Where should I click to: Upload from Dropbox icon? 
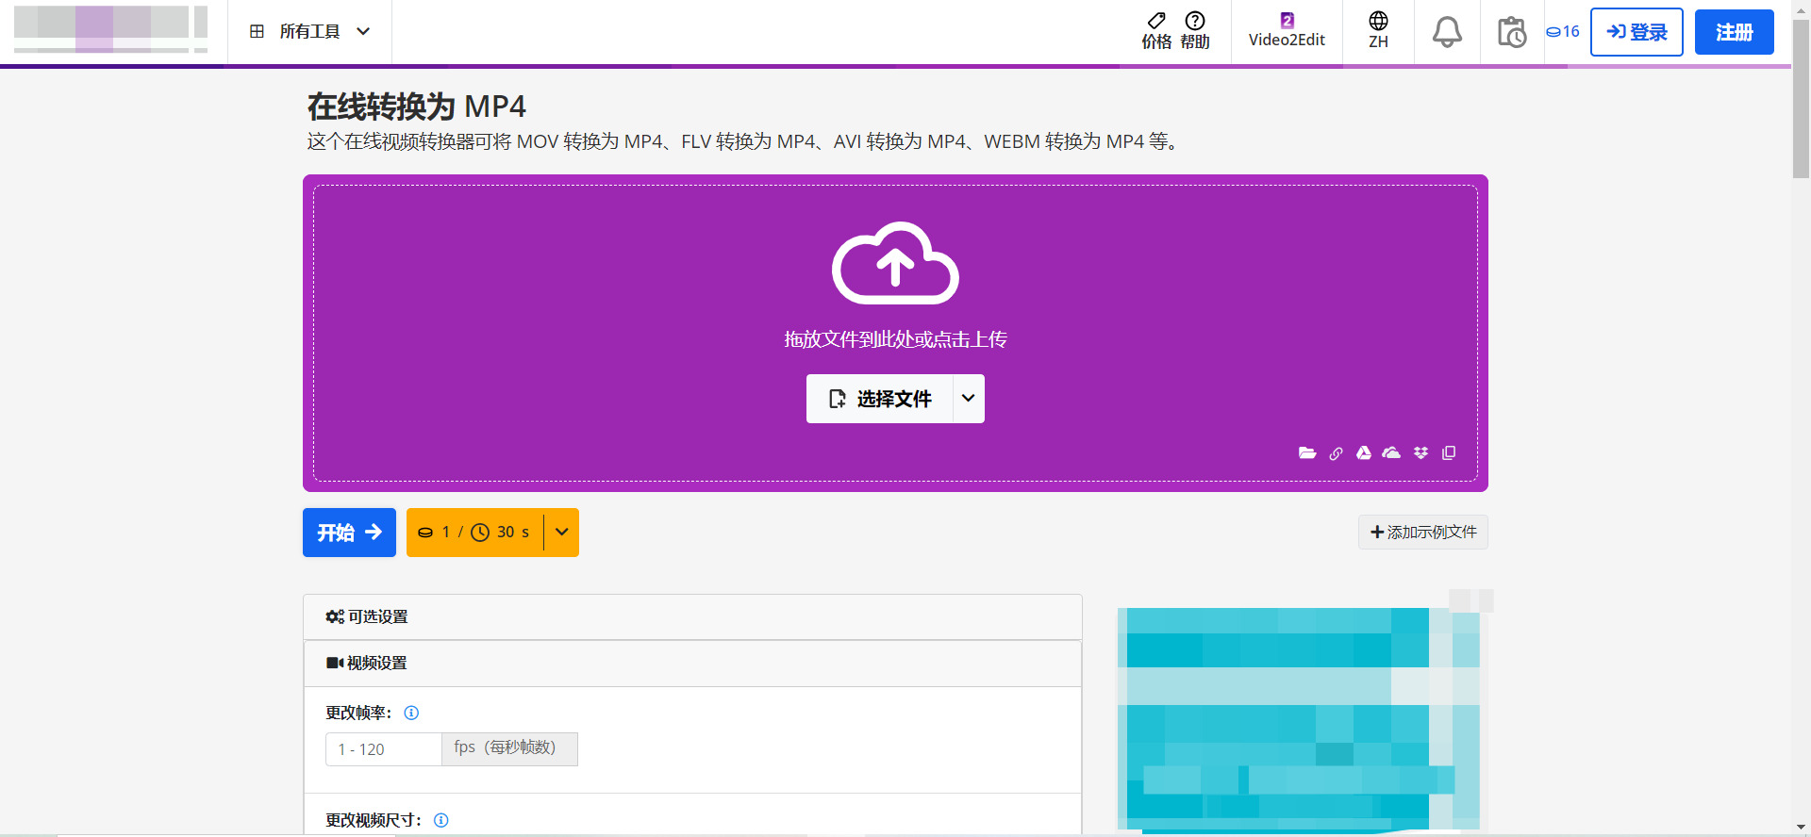(x=1421, y=453)
